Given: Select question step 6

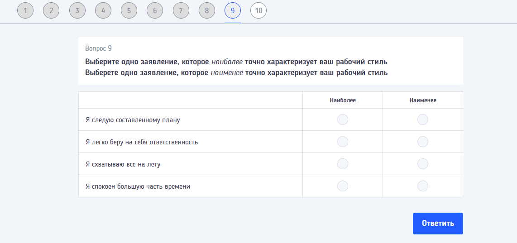Looking at the screenshot, I should coord(155,10).
